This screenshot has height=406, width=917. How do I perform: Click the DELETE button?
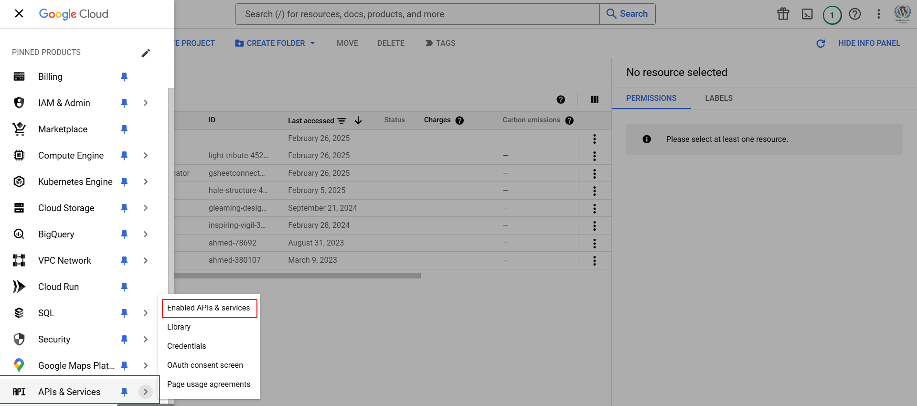391,43
